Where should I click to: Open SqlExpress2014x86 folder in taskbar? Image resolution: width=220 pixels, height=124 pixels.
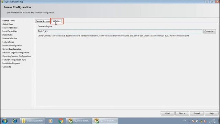(x=33, y=121)
